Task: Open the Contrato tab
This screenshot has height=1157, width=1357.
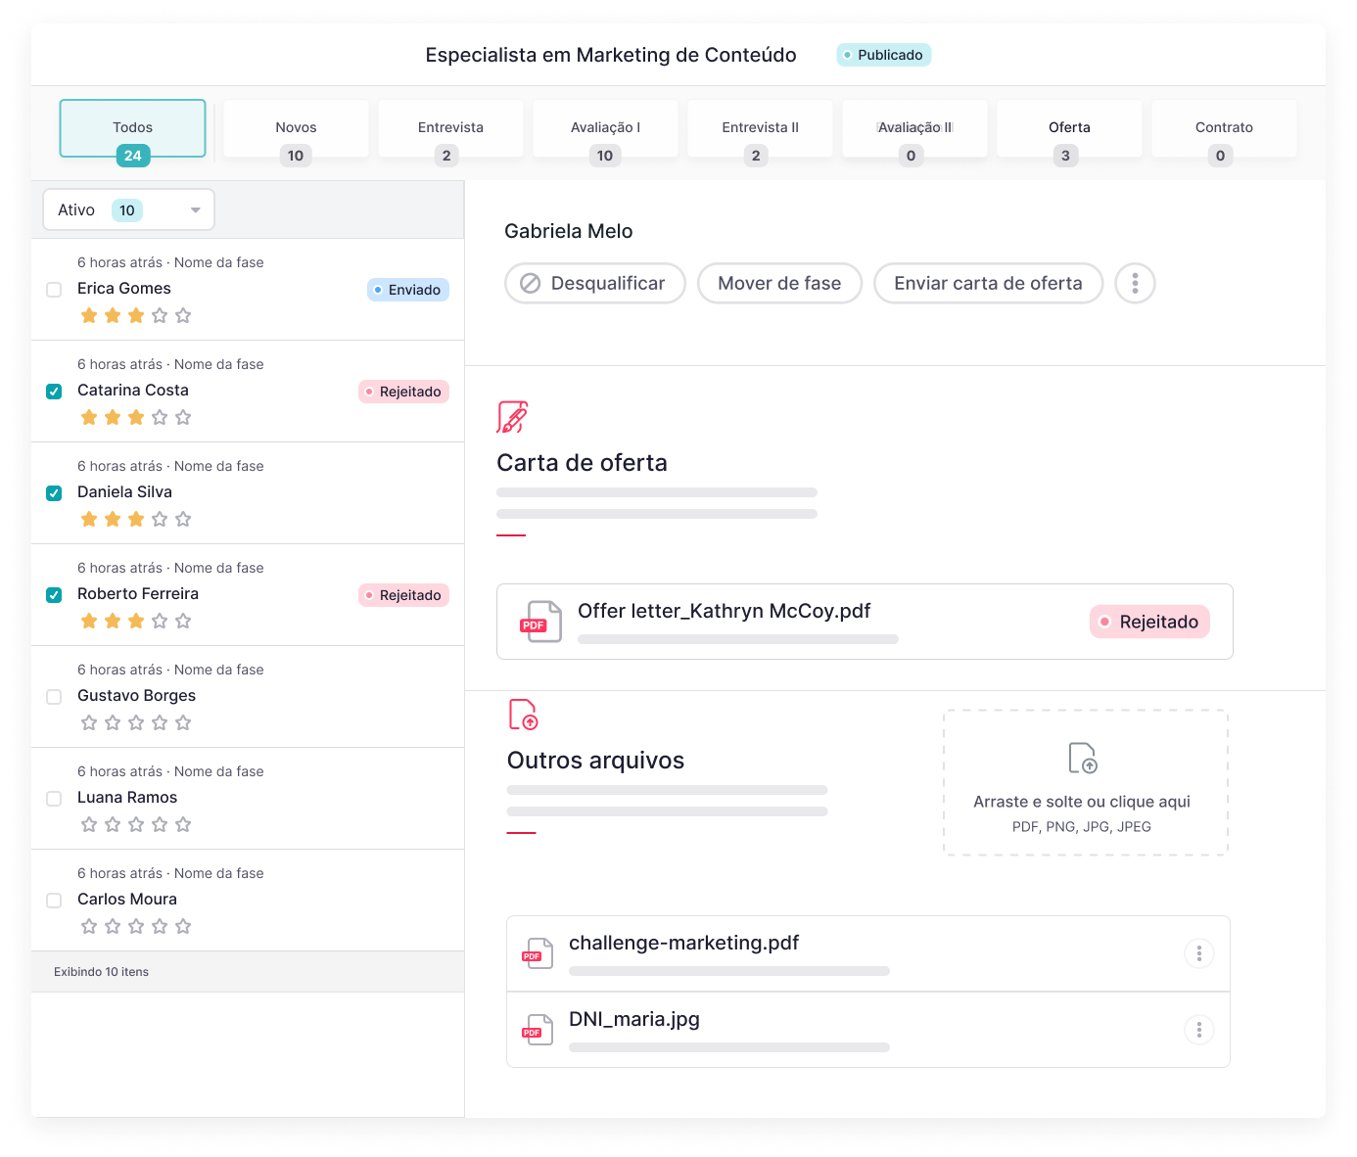Action: pyautogui.click(x=1224, y=128)
